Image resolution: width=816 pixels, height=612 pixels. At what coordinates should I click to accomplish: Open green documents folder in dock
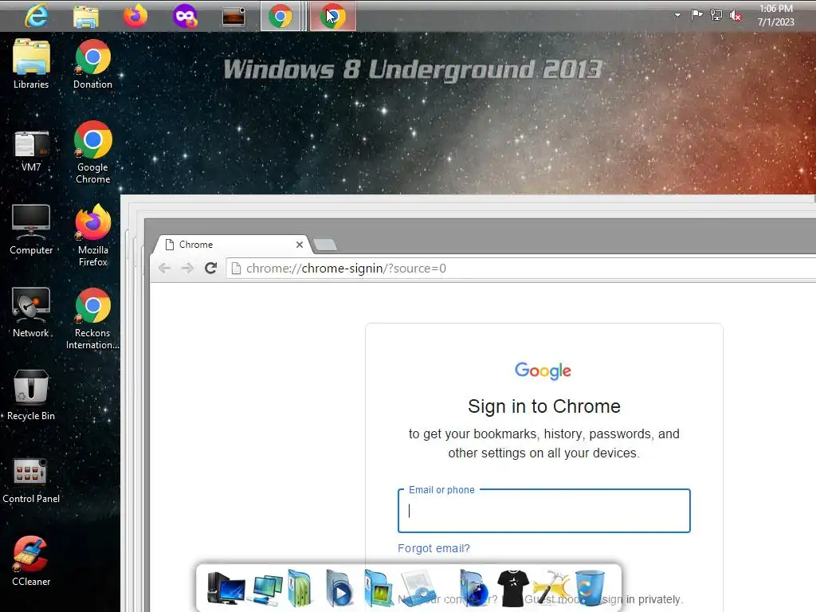[300, 588]
